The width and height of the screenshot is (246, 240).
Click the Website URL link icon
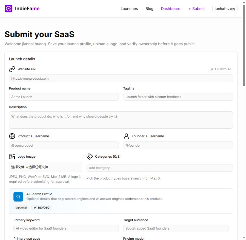[12, 69]
